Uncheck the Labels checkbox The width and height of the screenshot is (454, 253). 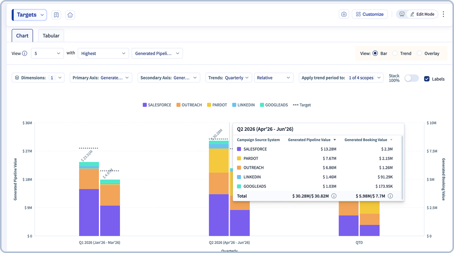[x=427, y=79]
